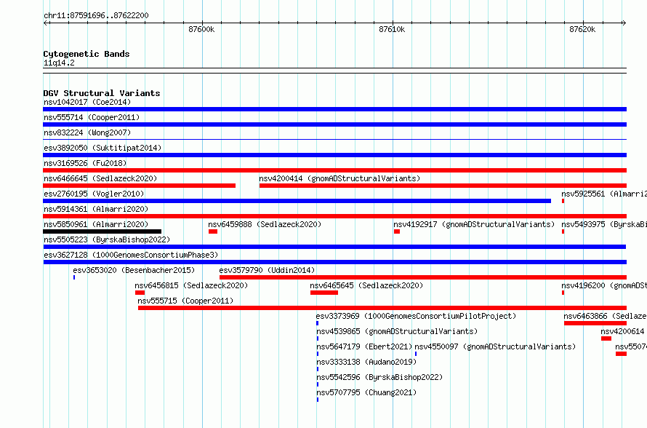Image resolution: width=647 pixels, height=428 pixels.
Task: Open variant nsv1042017 (Coe2014)
Action: point(334,109)
